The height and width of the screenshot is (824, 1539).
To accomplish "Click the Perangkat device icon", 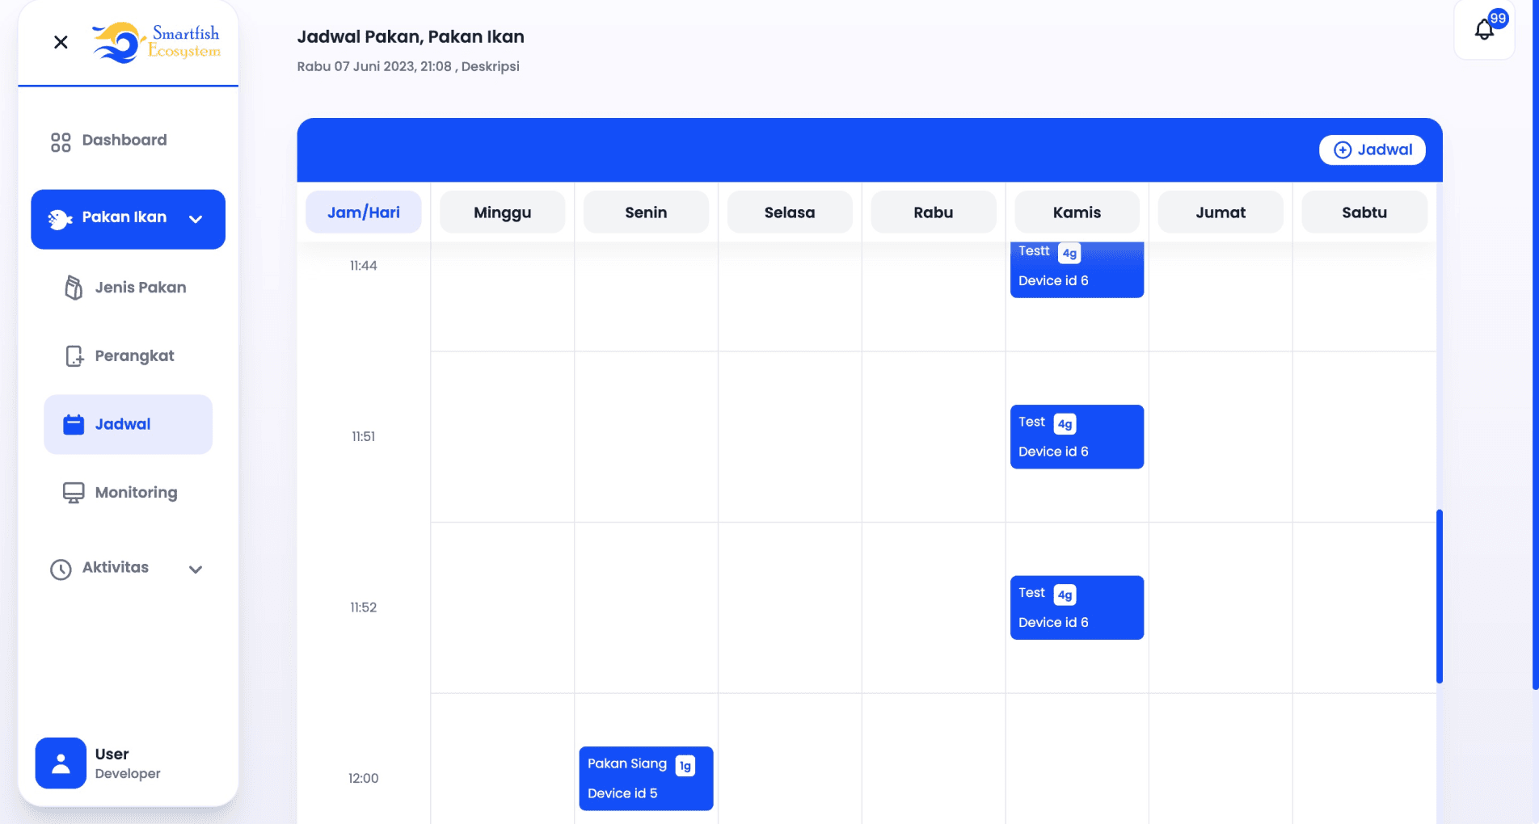I will tap(73, 355).
